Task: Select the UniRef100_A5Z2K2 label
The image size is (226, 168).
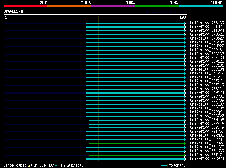Action: [207, 73]
